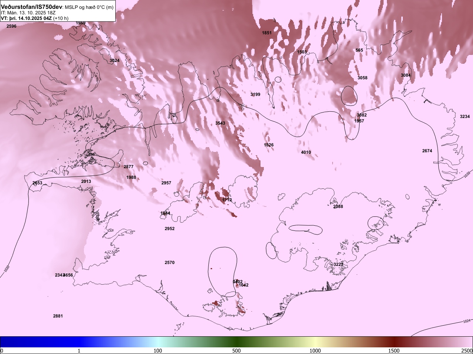Click the 1959 value on the map
The height and width of the screenshot is (354, 473).
(x=81, y=23)
